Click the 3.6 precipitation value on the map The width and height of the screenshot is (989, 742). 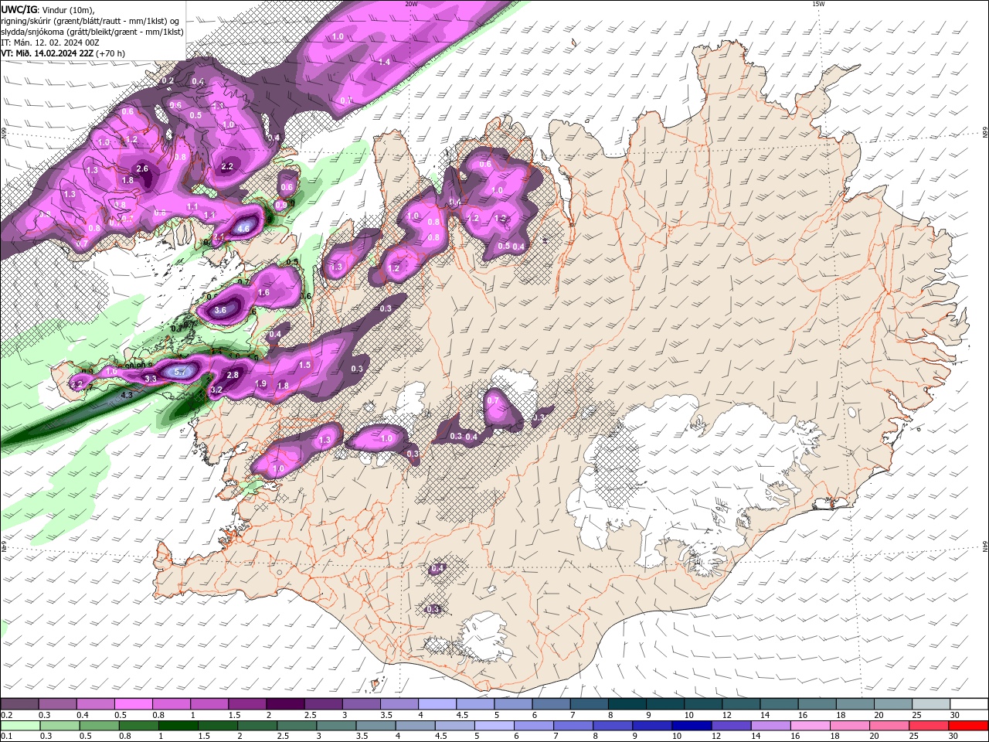coord(220,310)
